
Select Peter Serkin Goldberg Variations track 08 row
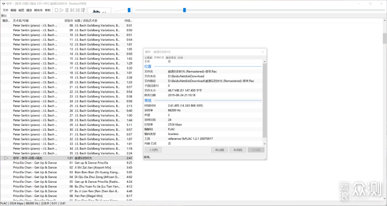67,25
